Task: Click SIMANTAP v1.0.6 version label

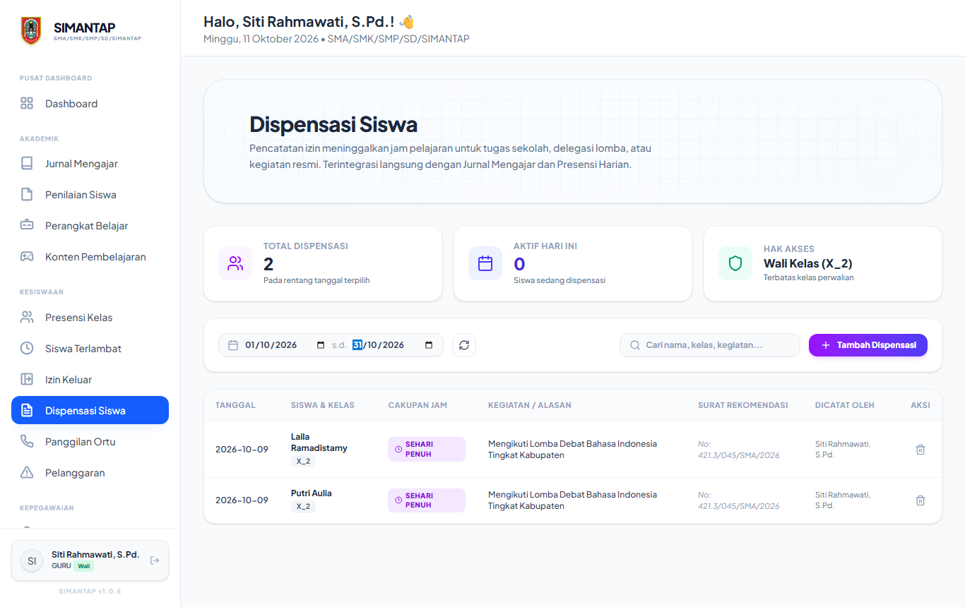Action: [90, 591]
